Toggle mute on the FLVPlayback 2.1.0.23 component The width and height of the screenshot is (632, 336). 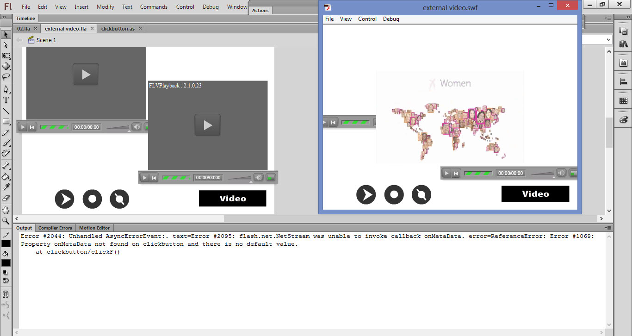coord(258,177)
